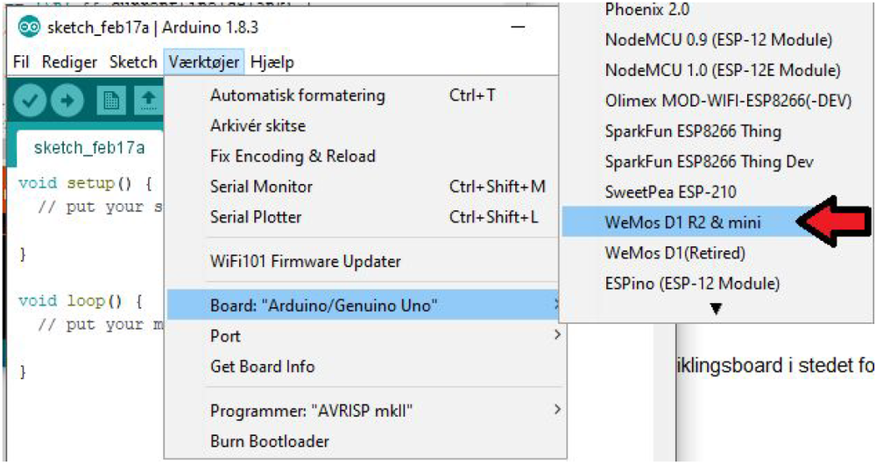This screenshot has width=876, height=464.
Task: Switch to the sketch_feb17a tab
Action: pyautogui.click(x=88, y=147)
